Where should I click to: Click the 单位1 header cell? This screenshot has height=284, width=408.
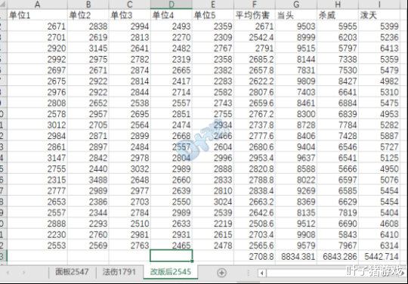point(37,15)
